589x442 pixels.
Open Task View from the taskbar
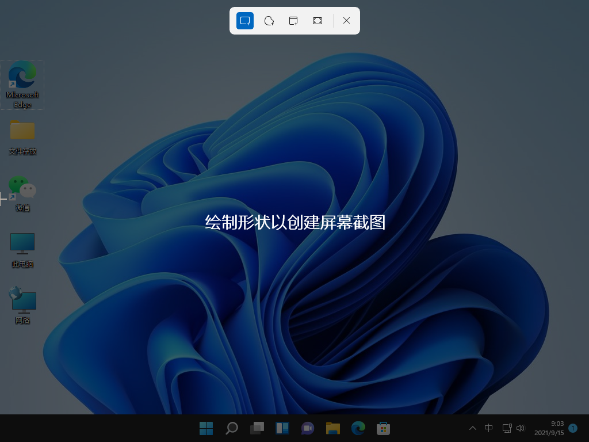(x=257, y=428)
